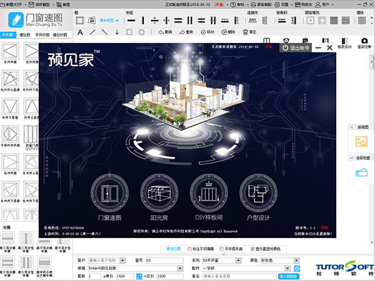Collapse the bottom panel via down triangle
Image resolution: width=375 pixels, height=281 pixels.
coord(223,255)
